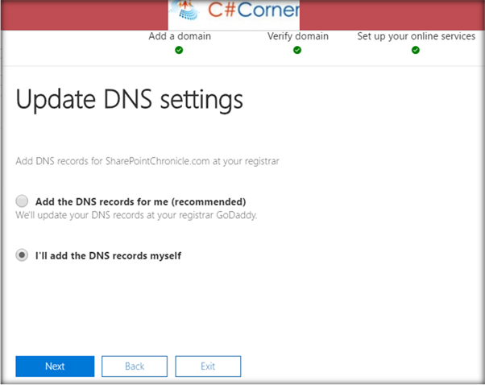Go back with the Back button
The width and height of the screenshot is (485, 385).
point(135,366)
